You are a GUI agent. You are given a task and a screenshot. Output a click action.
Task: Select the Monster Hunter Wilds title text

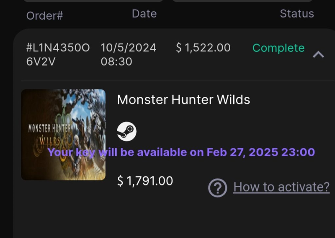[x=183, y=100]
